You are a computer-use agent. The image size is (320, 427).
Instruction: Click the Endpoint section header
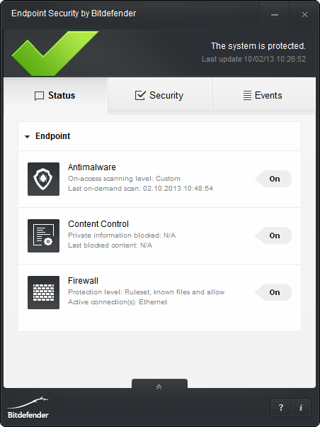click(x=159, y=136)
